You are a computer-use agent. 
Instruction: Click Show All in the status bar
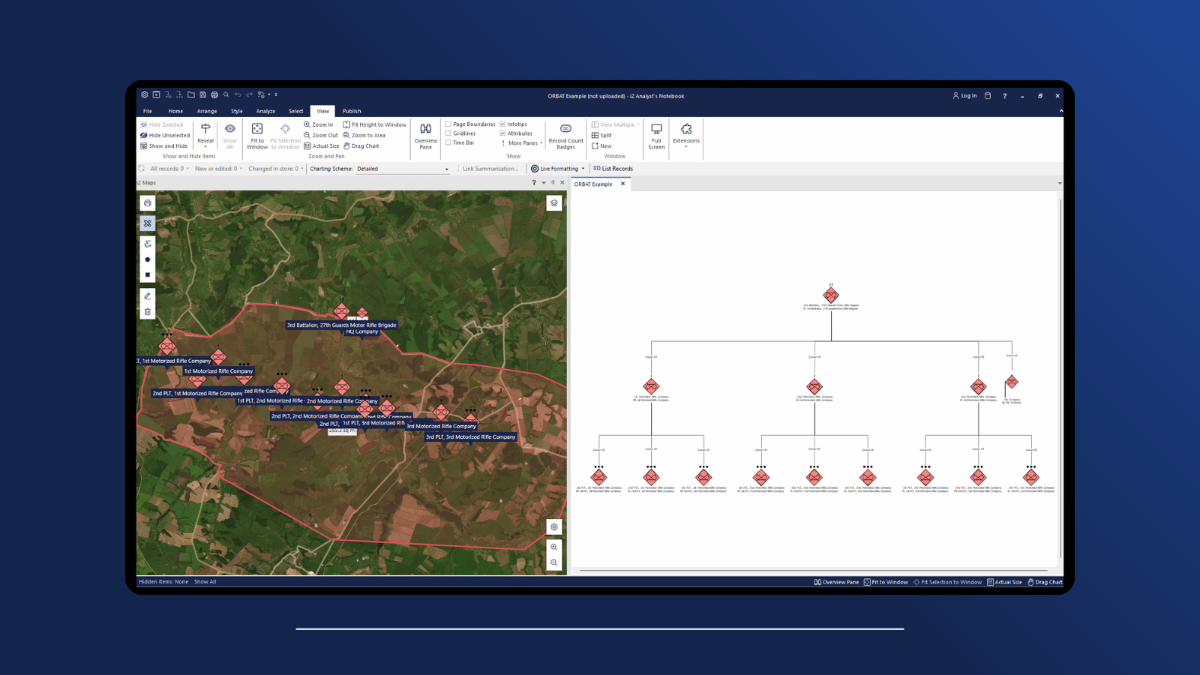(205, 582)
